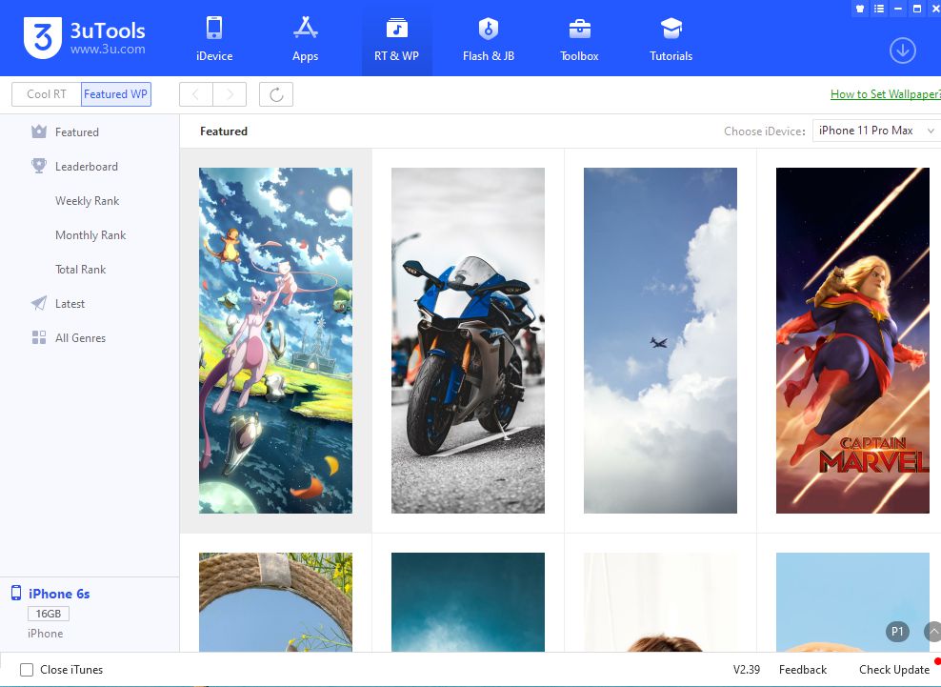This screenshot has height=687, width=941.
Task: Open Weekly Rank list
Action: tap(87, 201)
